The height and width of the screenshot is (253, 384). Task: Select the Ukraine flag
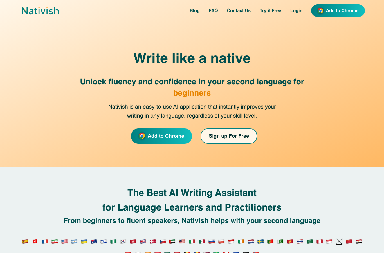tap(84, 241)
